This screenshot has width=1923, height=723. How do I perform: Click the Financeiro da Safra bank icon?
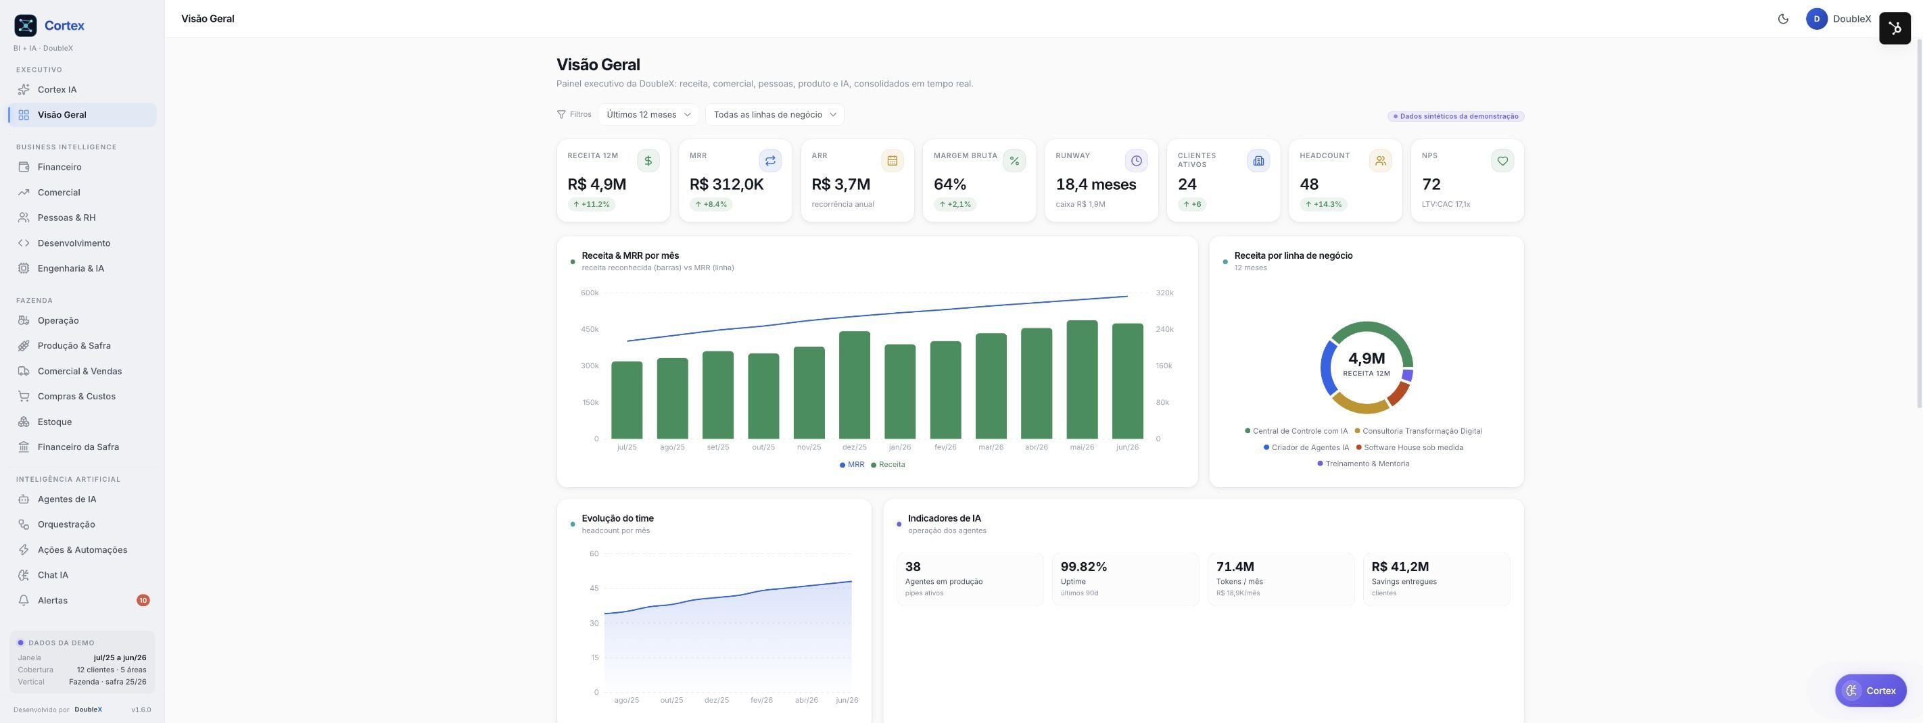(24, 448)
